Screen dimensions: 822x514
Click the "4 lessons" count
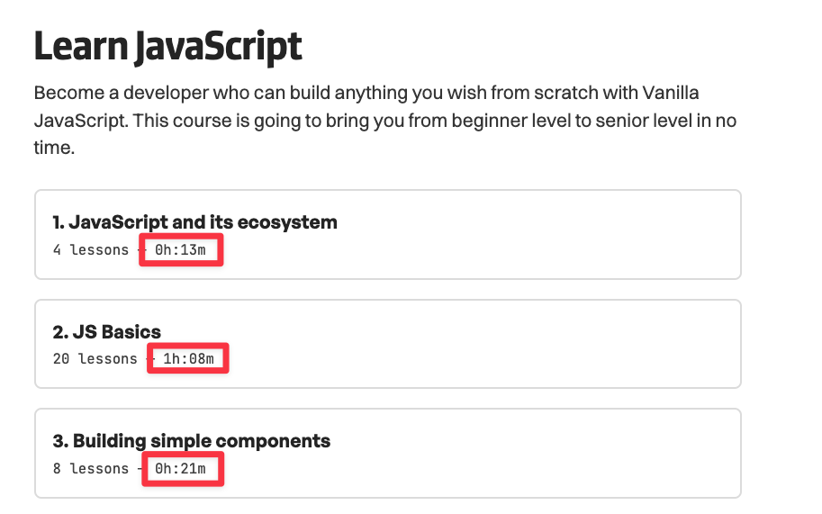90,249
